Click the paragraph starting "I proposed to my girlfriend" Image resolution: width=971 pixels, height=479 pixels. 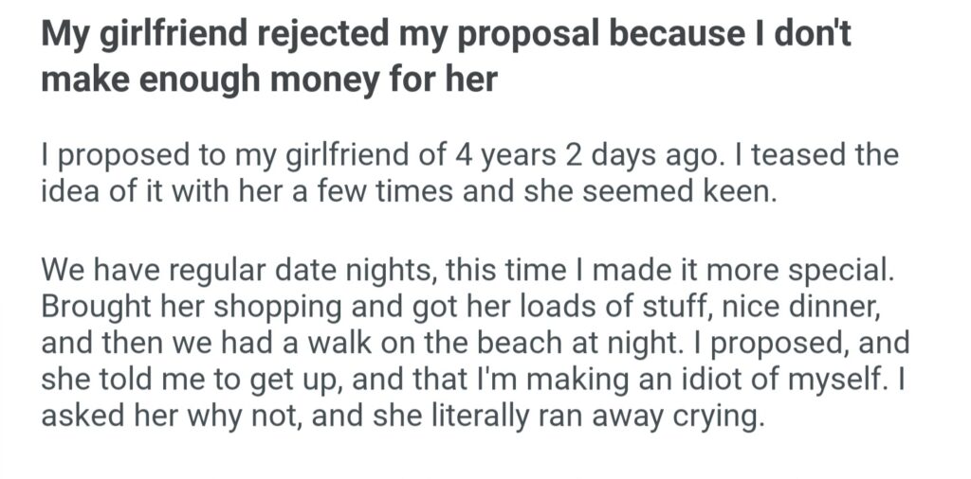468,171
